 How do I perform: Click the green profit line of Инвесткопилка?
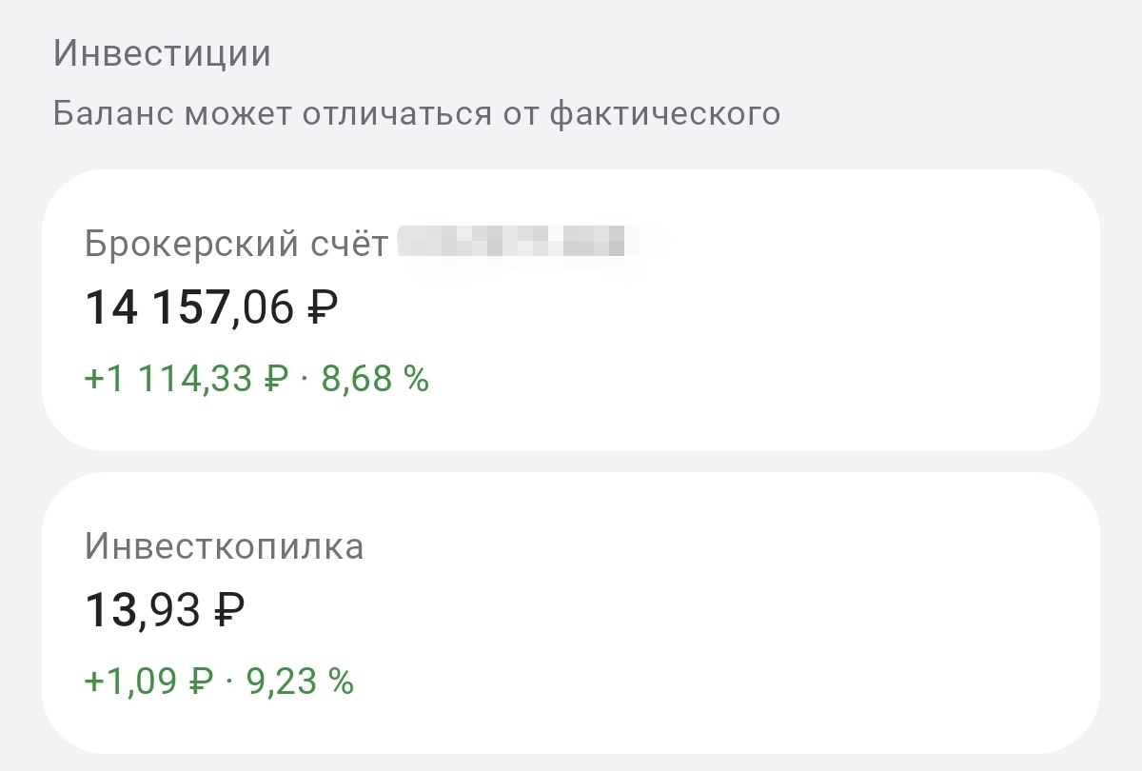pos(219,681)
